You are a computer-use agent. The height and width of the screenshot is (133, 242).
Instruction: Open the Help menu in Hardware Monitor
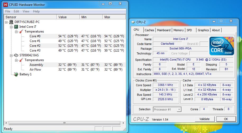pos(36,11)
